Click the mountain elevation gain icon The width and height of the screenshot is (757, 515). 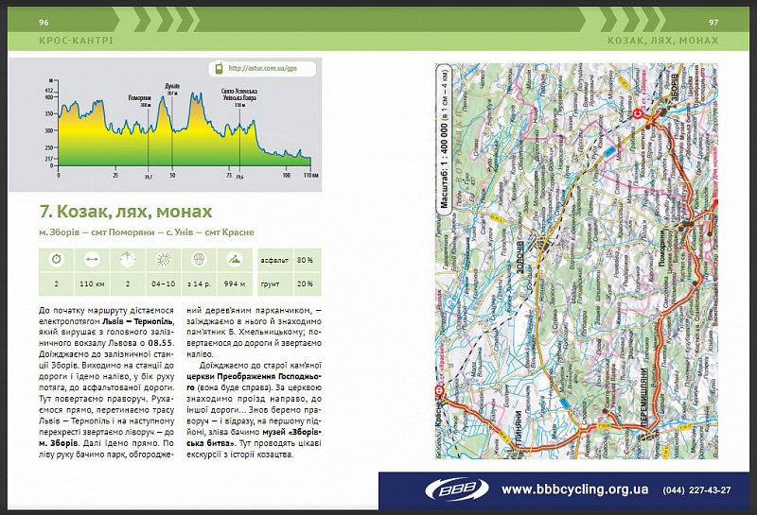[x=235, y=260]
